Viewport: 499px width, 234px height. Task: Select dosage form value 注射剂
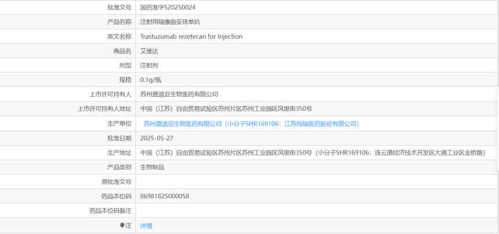coord(149,66)
